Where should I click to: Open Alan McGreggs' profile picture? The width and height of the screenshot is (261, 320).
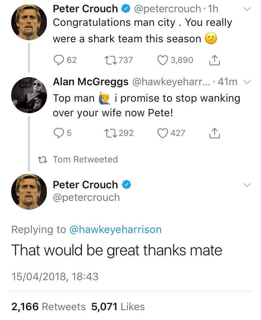tap(29, 95)
